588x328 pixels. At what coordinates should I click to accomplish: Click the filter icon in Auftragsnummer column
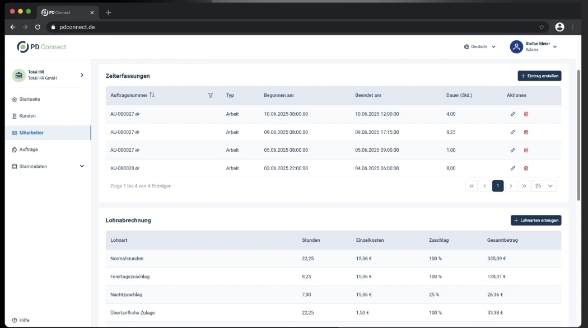211,95
